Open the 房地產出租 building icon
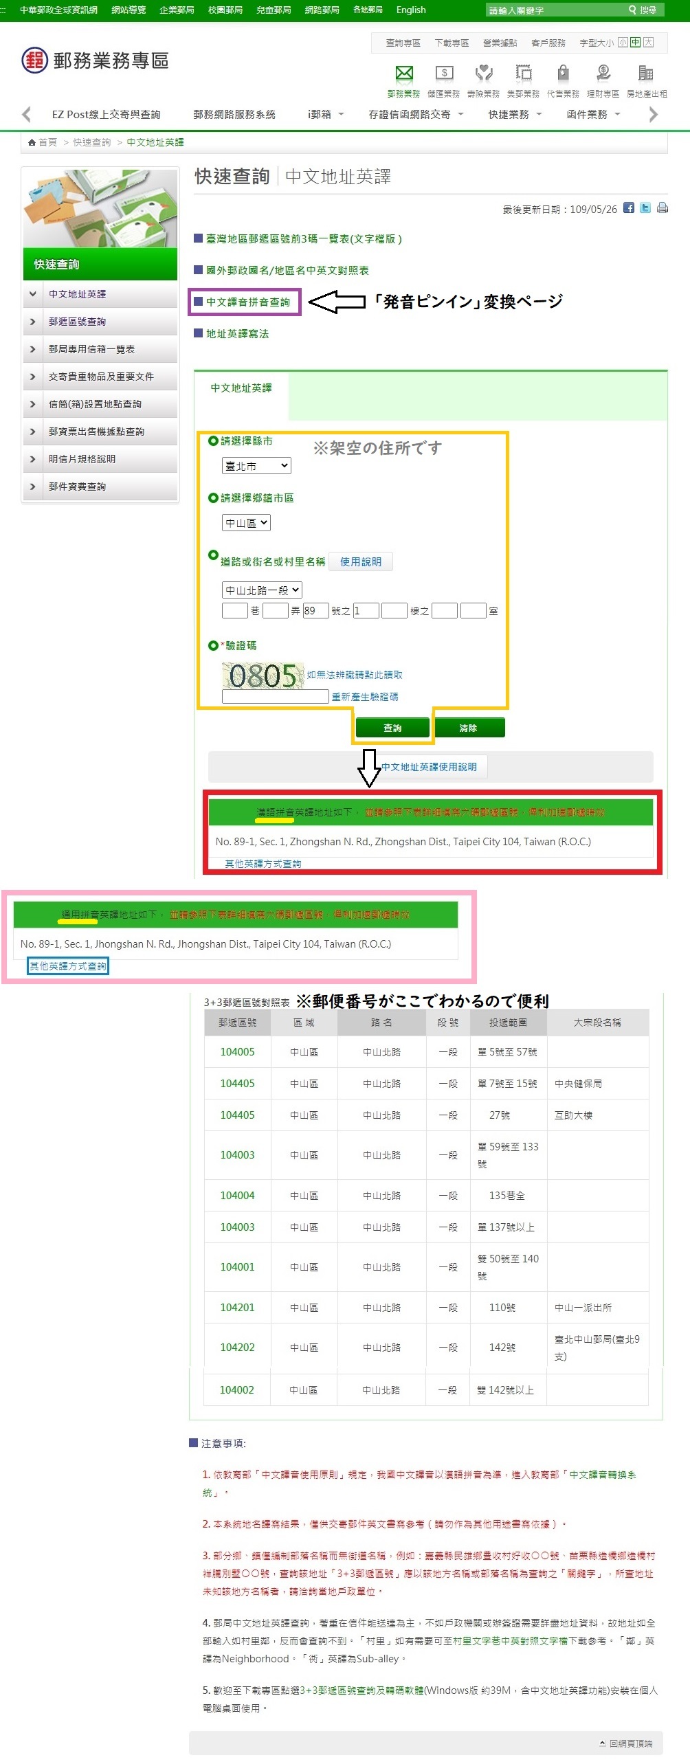The height and width of the screenshot is (1764, 690). [645, 73]
